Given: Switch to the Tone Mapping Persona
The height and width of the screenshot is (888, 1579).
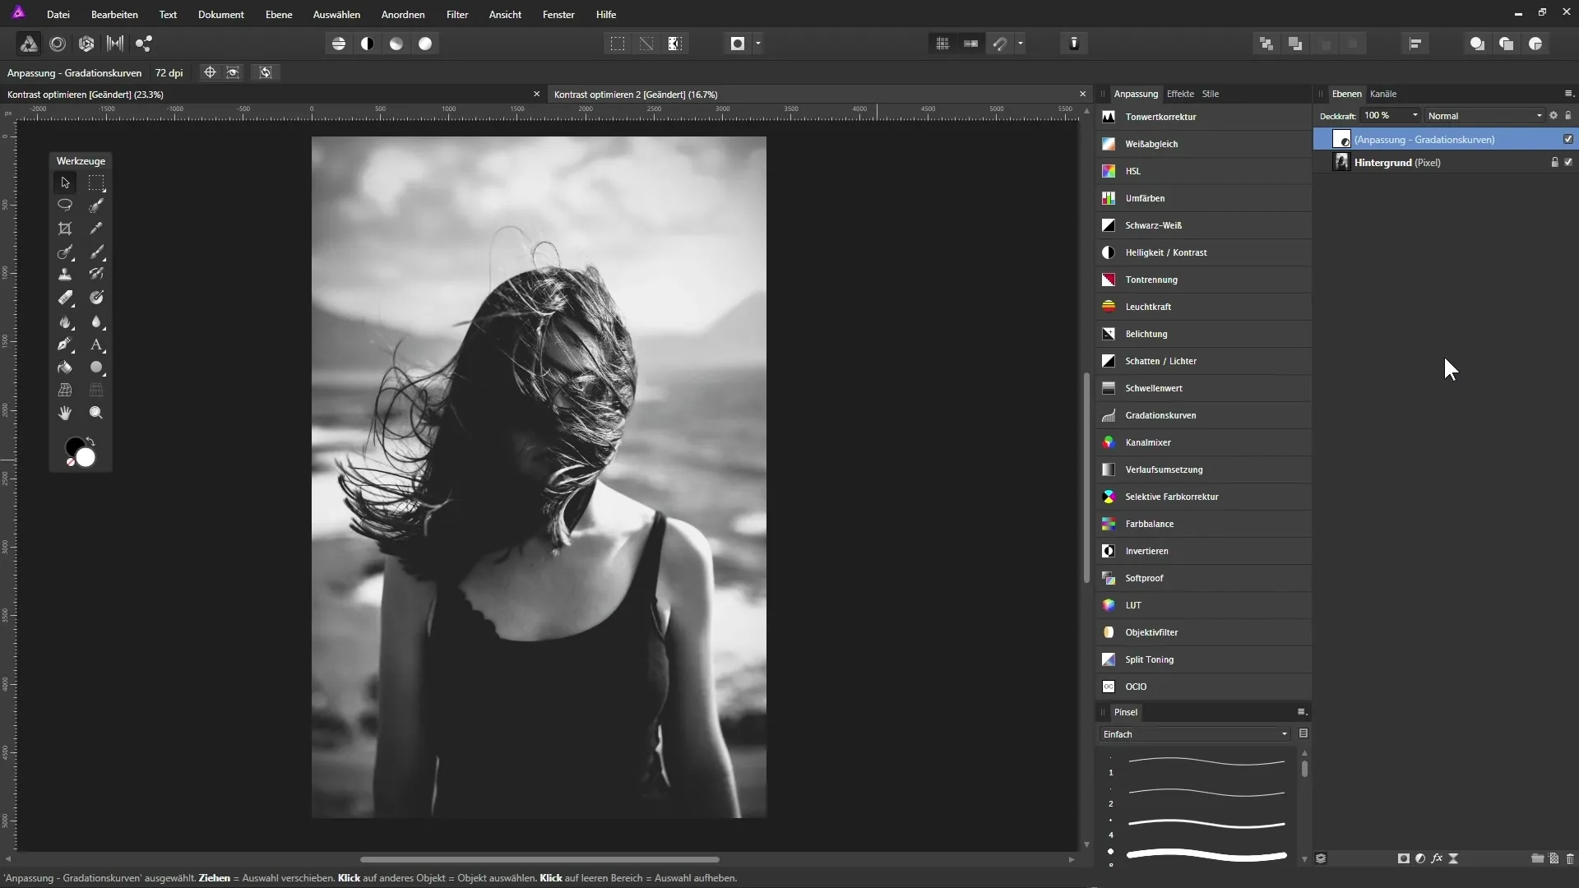Looking at the screenshot, I should tap(115, 44).
